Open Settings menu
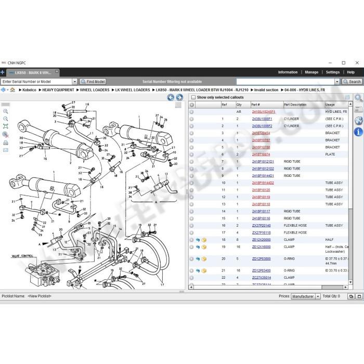Image resolution: width=364 pixels, height=364 pixels. point(333,72)
